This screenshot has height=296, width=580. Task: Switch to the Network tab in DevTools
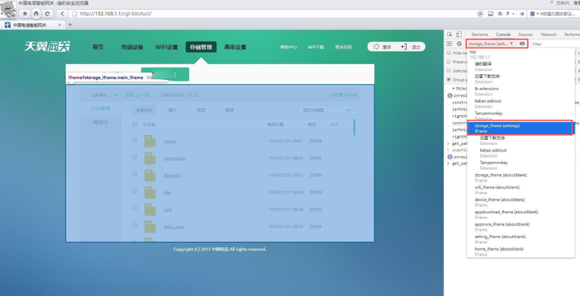(548, 35)
